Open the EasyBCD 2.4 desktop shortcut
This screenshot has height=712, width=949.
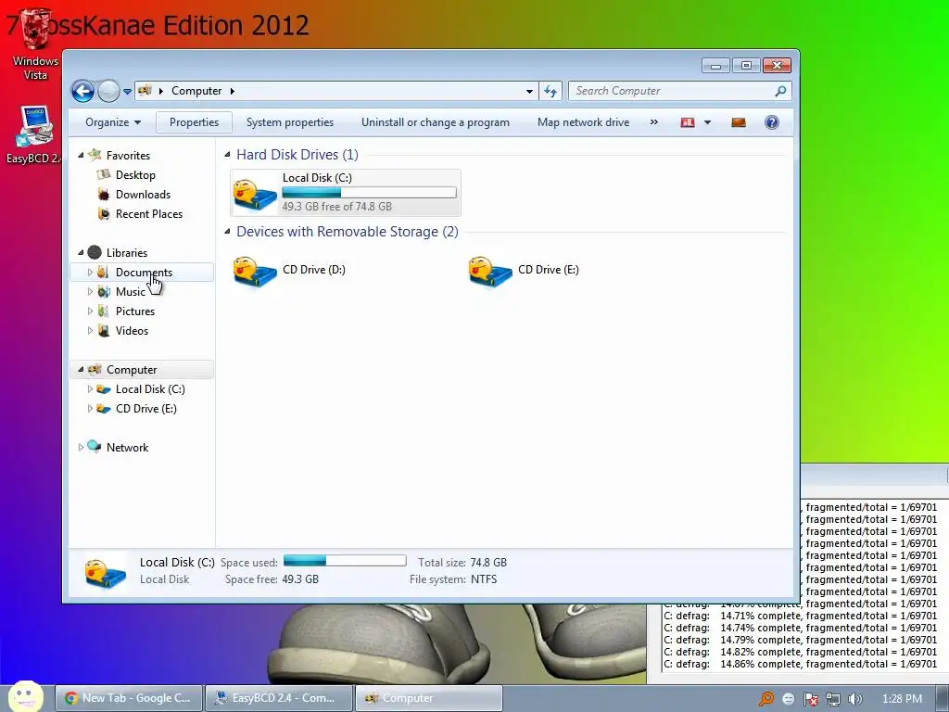pos(34,134)
